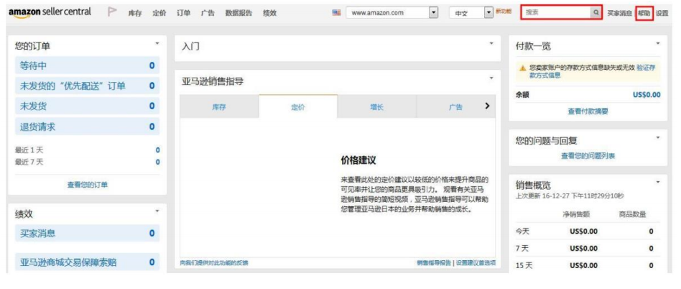Collapse the 亚马逊销售指导 panel
Viewport: 681px width, 289px height.
pyautogui.click(x=491, y=78)
